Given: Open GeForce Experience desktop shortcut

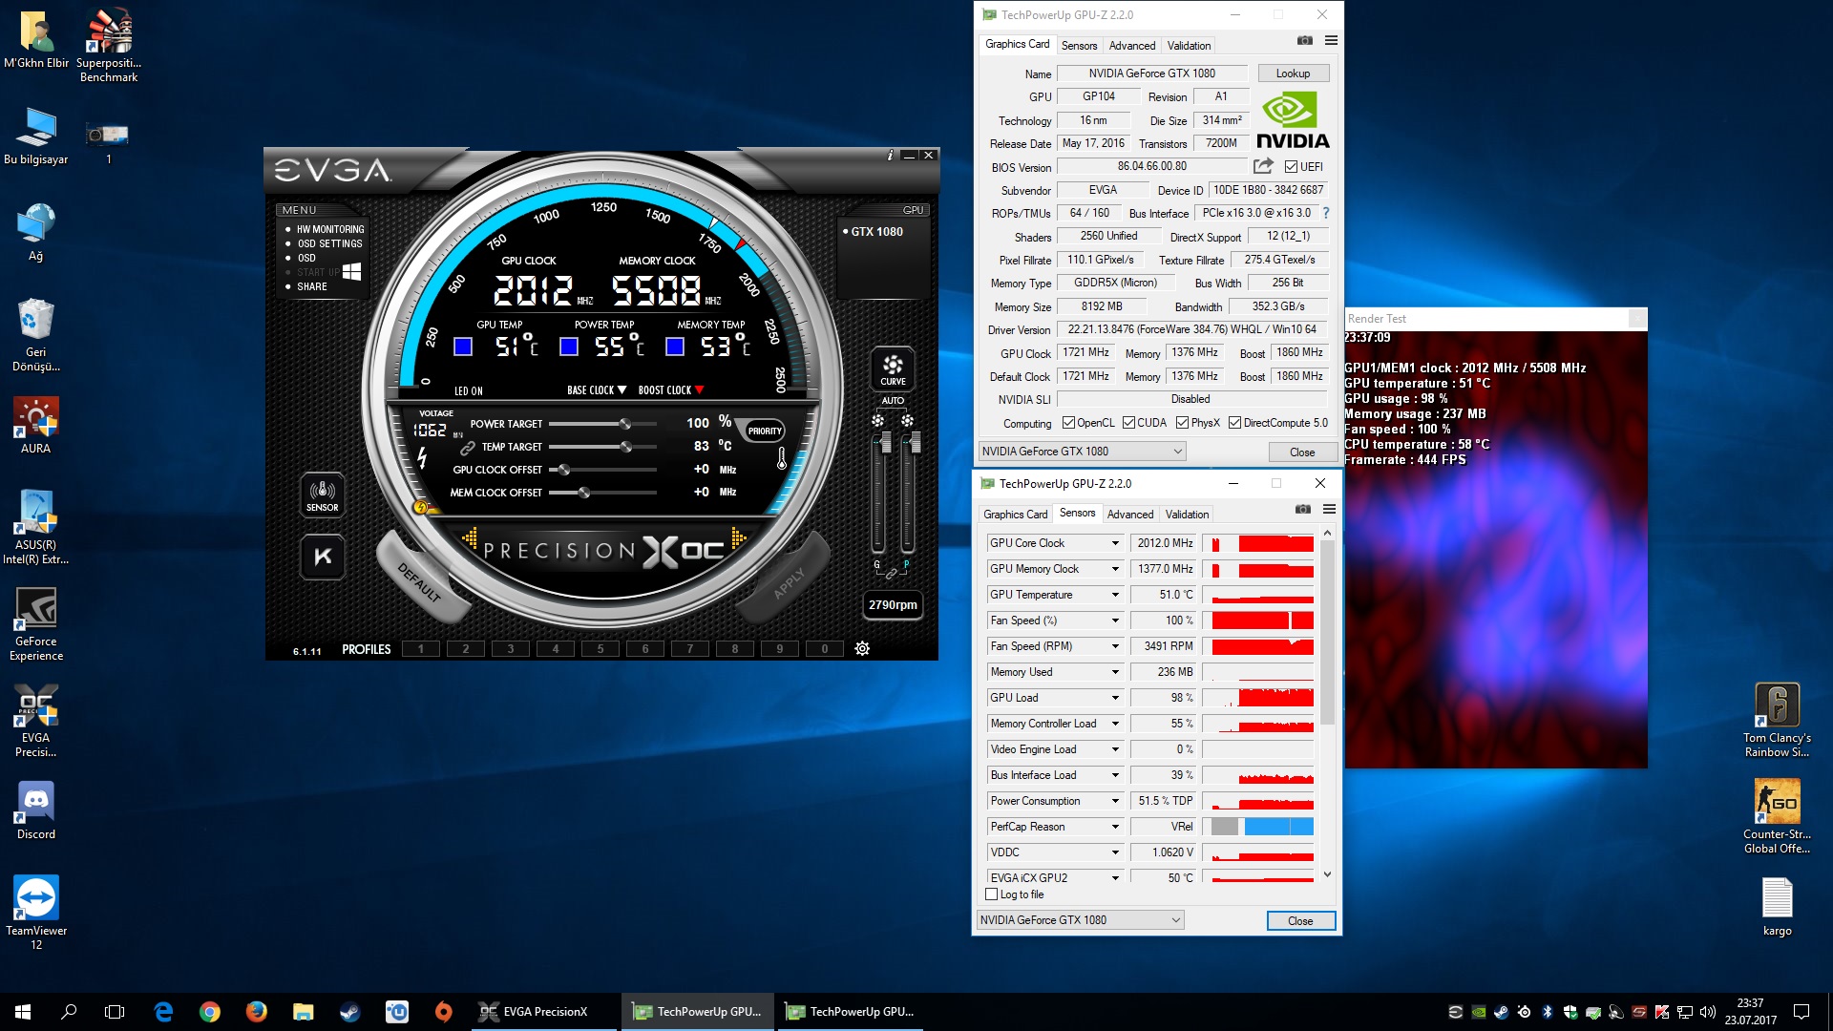Looking at the screenshot, I should click(x=36, y=624).
